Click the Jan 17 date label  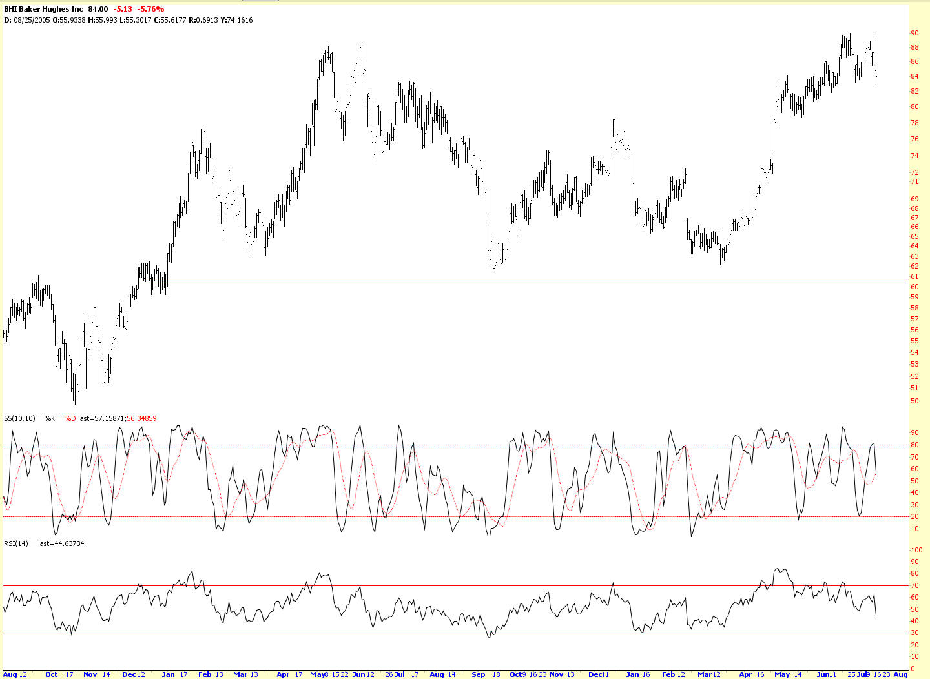point(174,674)
